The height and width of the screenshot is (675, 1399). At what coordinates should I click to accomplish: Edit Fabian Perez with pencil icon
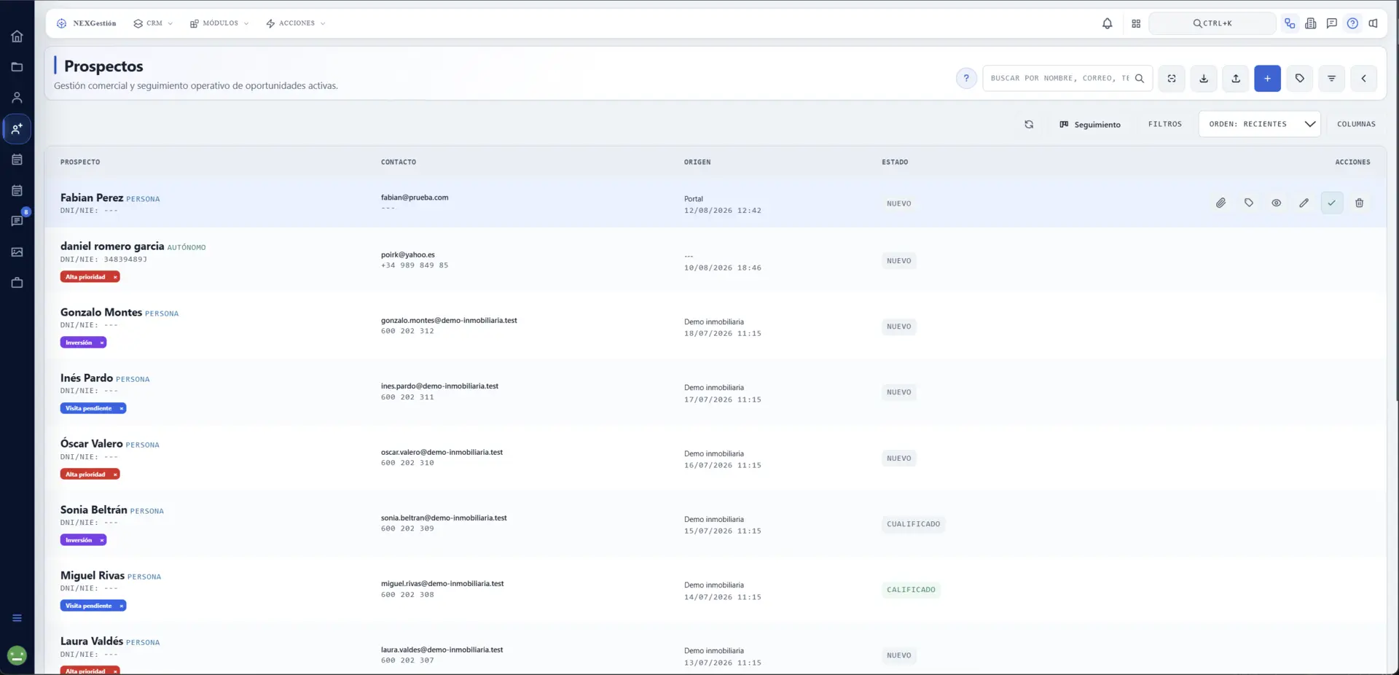1304,203
